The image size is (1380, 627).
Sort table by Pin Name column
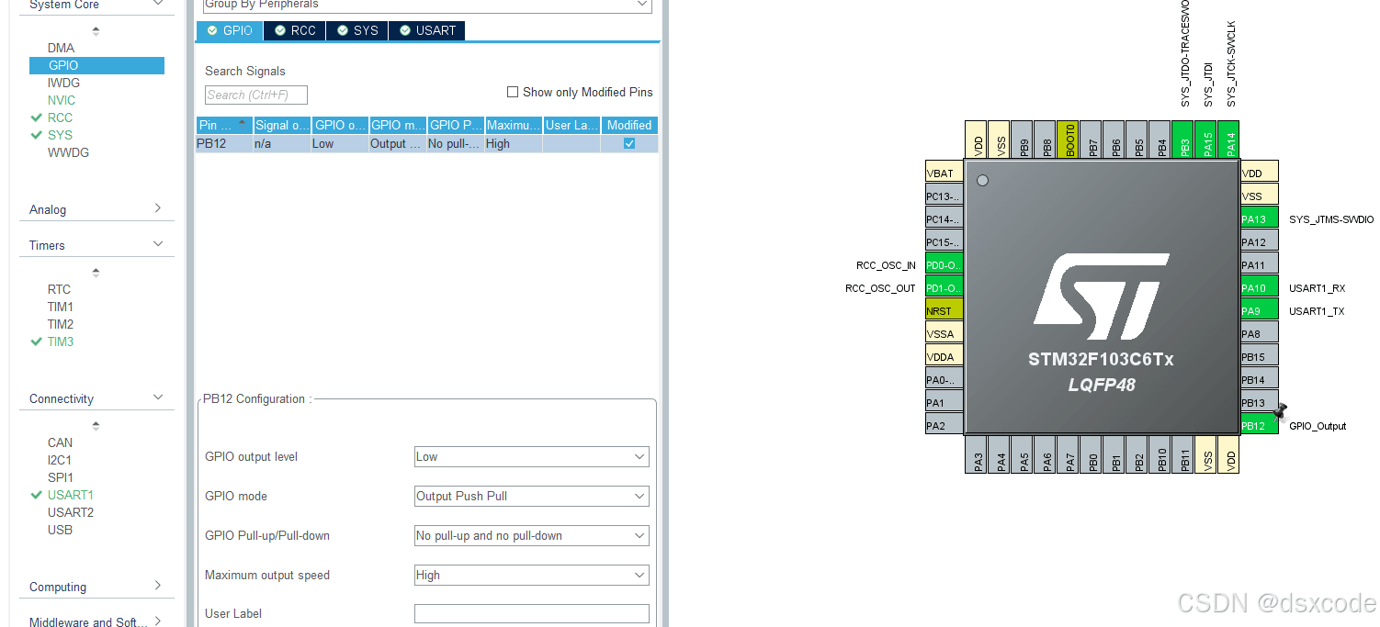point(224,125)
